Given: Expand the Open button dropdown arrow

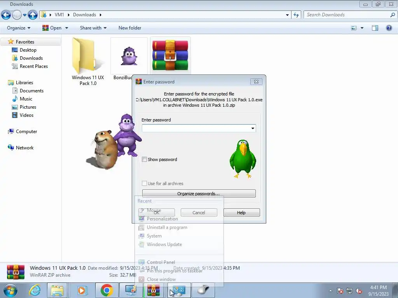Looking at the screenshot, I should (x=66, y=28).
